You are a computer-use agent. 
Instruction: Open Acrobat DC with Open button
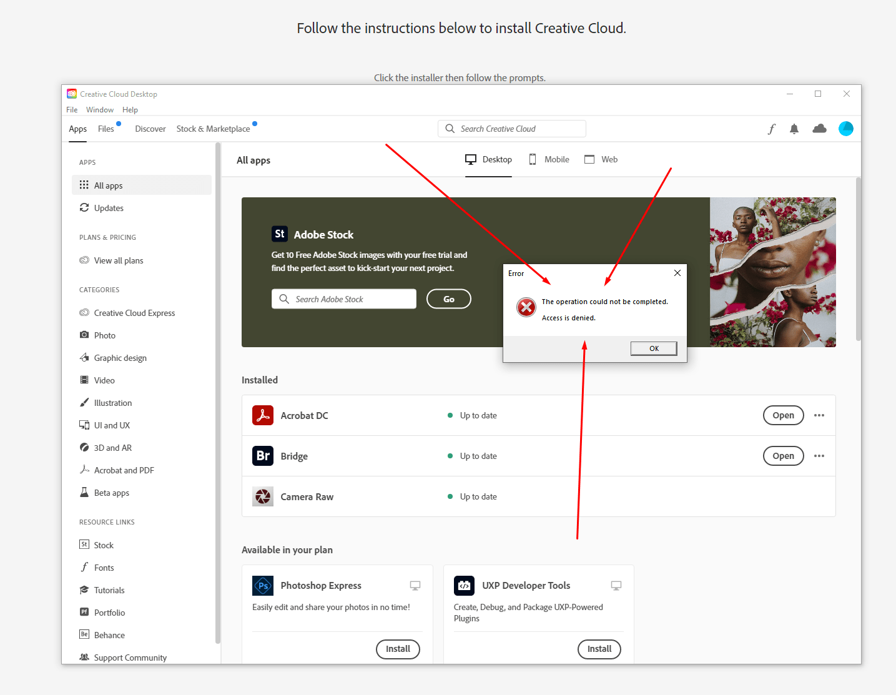click(x=784, y=415)
